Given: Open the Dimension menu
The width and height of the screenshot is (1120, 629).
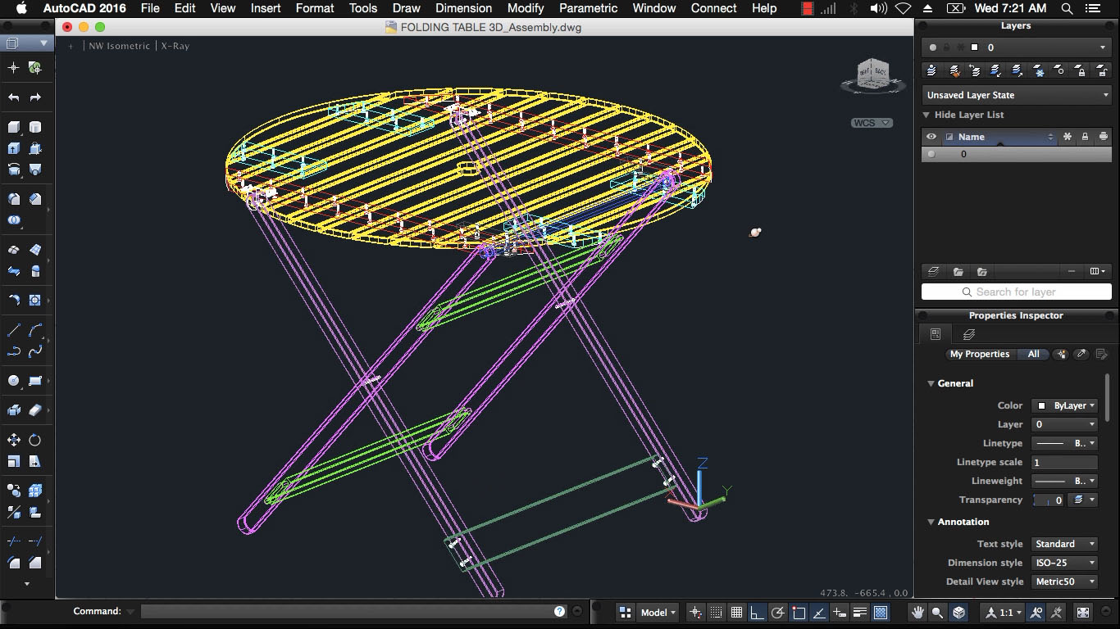Looking at the screenshot, I should tap(463, 8).
